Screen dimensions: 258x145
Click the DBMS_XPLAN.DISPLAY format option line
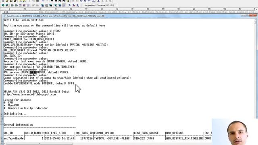(x=56, y=45)
